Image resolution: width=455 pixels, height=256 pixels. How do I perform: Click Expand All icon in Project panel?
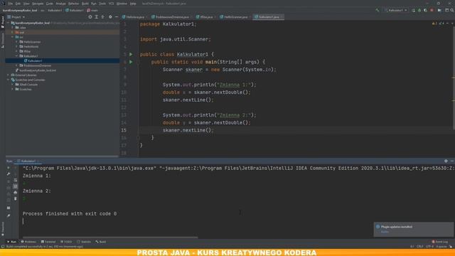97,17
